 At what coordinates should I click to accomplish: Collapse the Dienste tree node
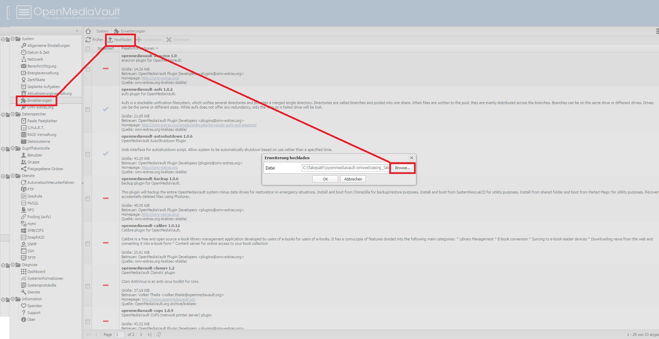coord(13,176)
